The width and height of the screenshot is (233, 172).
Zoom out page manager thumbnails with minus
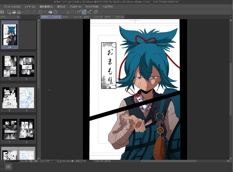(22, 161)
